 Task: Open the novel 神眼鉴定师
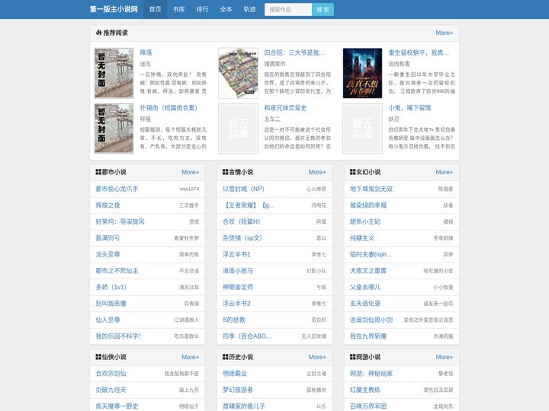238,287
